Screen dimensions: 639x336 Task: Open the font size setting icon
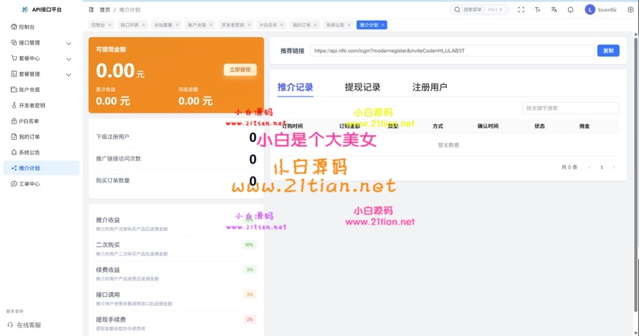pos(538,10)
